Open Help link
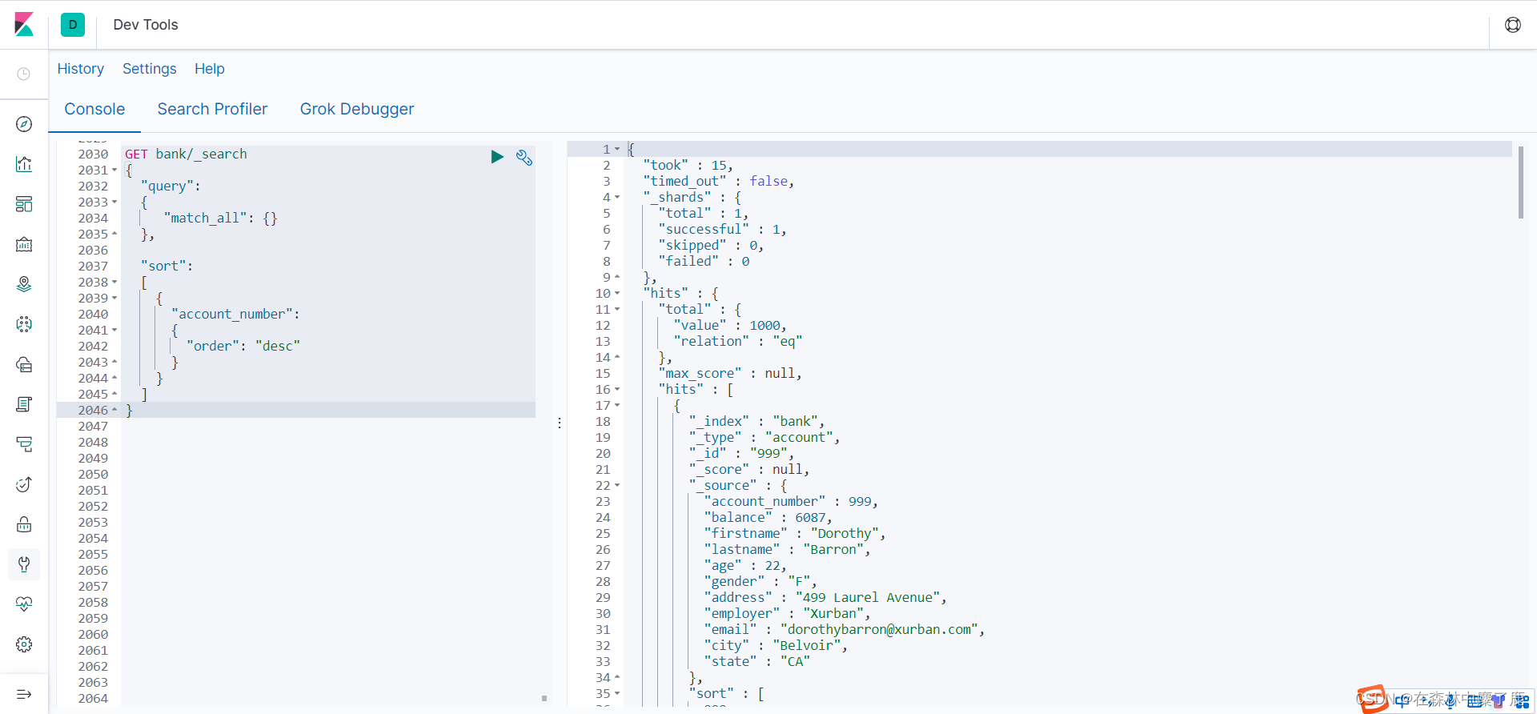Screen dimensions: 1537x714 (x=210, y=69)
